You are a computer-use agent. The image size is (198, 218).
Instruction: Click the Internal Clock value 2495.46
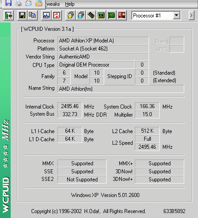(70, 106)
